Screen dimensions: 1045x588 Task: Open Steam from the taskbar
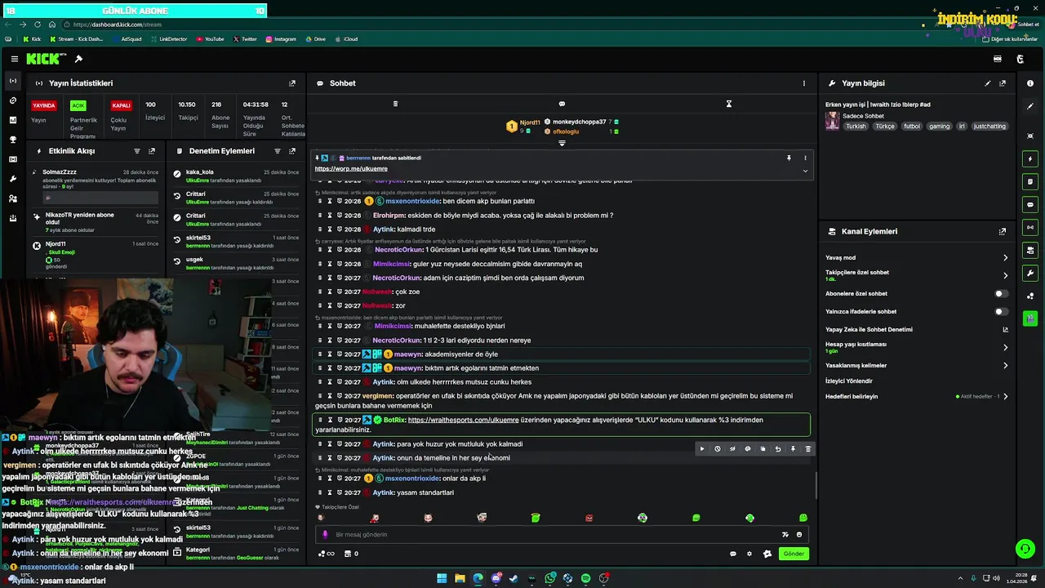point(514,578)
